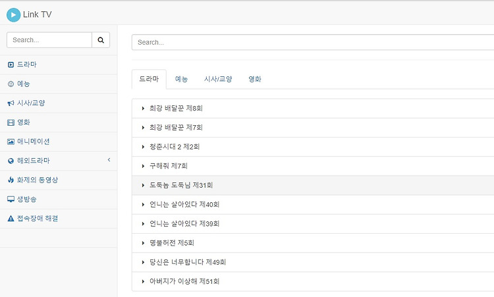The height and width of the screenshot is (297, 494).
Task: Switch to the 예능 tab
Action: pos(182,79)
